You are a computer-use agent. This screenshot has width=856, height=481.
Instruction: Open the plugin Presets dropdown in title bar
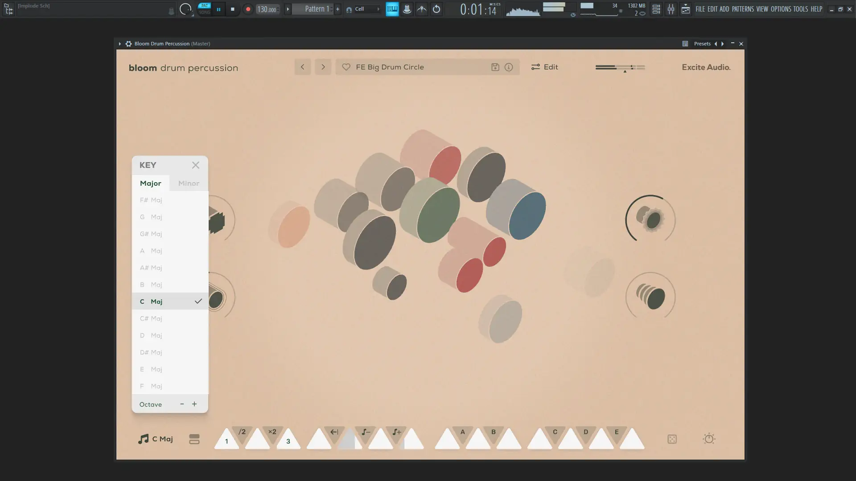(x=702, y=44)
